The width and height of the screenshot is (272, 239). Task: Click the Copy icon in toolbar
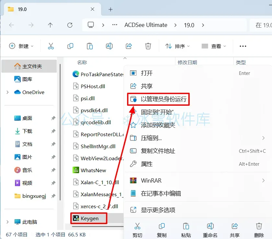[x=70, y=46]
